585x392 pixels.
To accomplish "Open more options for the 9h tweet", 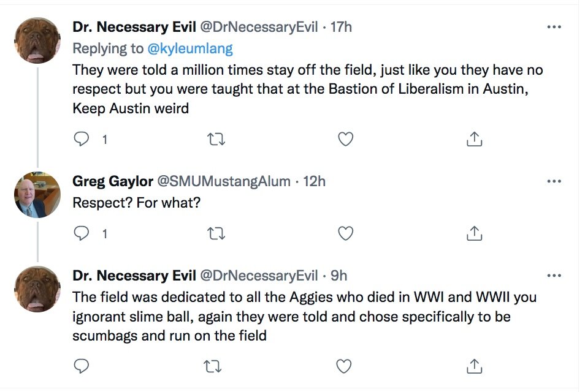I will pos(554,276).
